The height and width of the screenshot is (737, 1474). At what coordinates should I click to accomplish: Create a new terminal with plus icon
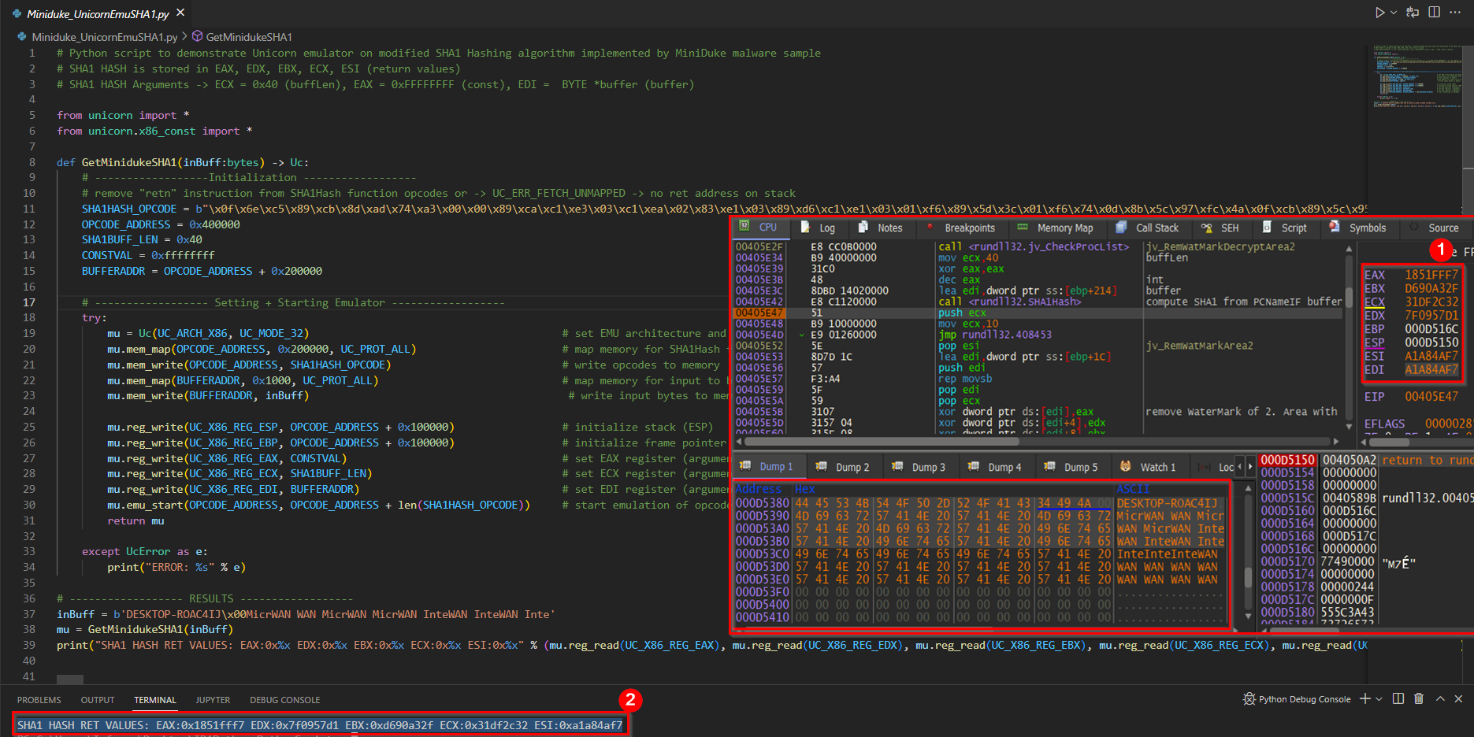coord(1365,699)
